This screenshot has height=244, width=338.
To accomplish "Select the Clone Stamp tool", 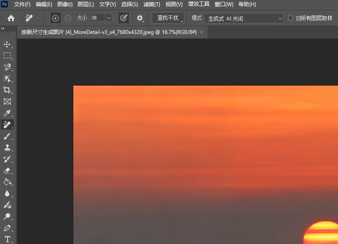I will tap(7, 148).
